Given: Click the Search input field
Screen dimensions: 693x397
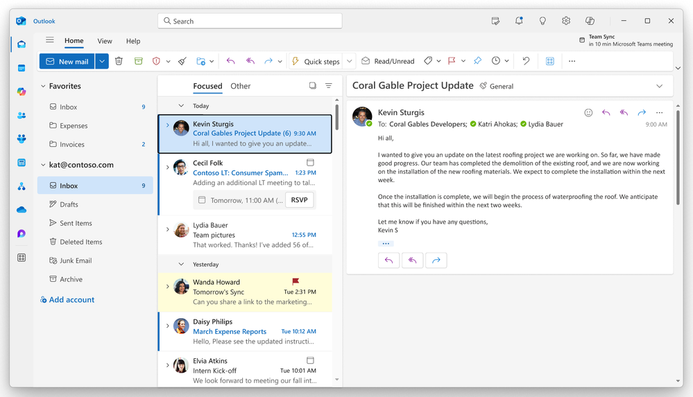Looking at the screenshot, I should 250,21.
